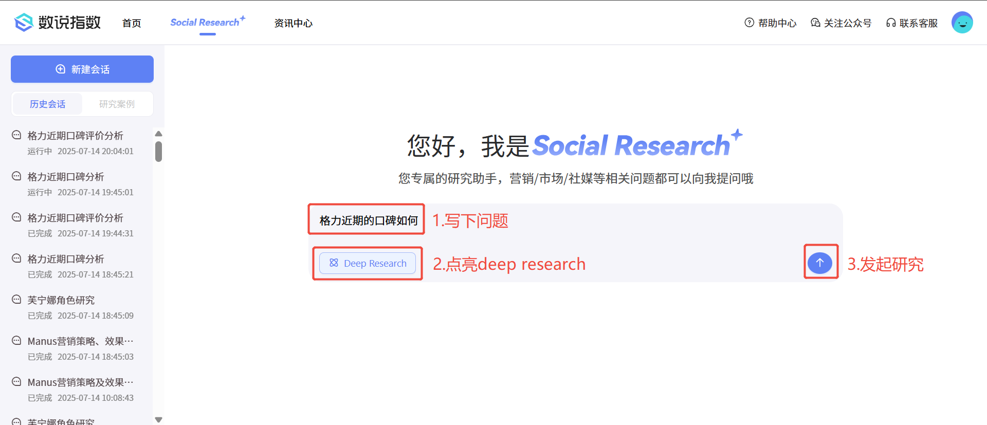Click the help question-mark icon
This screenshot has height=425, width=987.
(x=750, y=23)
